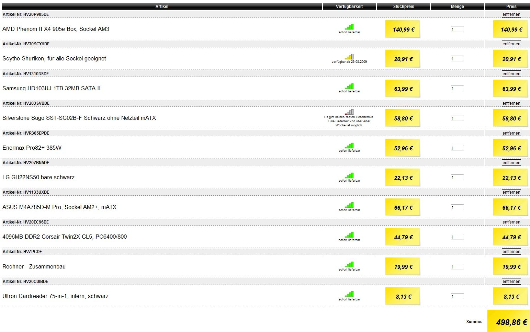Click the Verfügbarkeit column header

click(349, 7)
